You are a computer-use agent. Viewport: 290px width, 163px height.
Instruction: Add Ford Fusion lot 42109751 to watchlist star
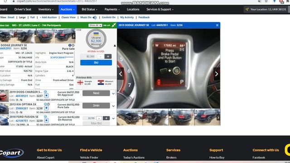tap(46, 120)
